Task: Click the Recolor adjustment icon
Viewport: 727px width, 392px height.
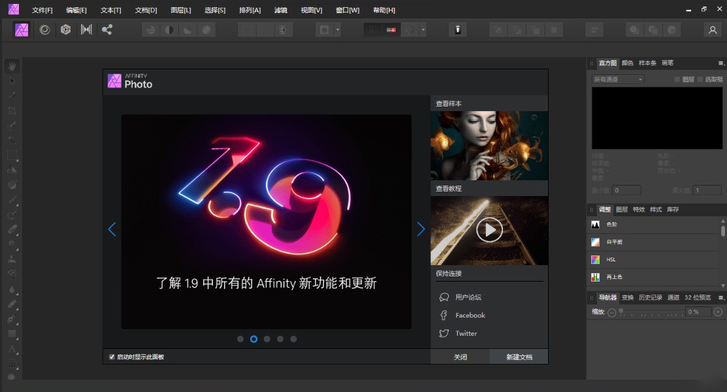Action: (595, 277)
